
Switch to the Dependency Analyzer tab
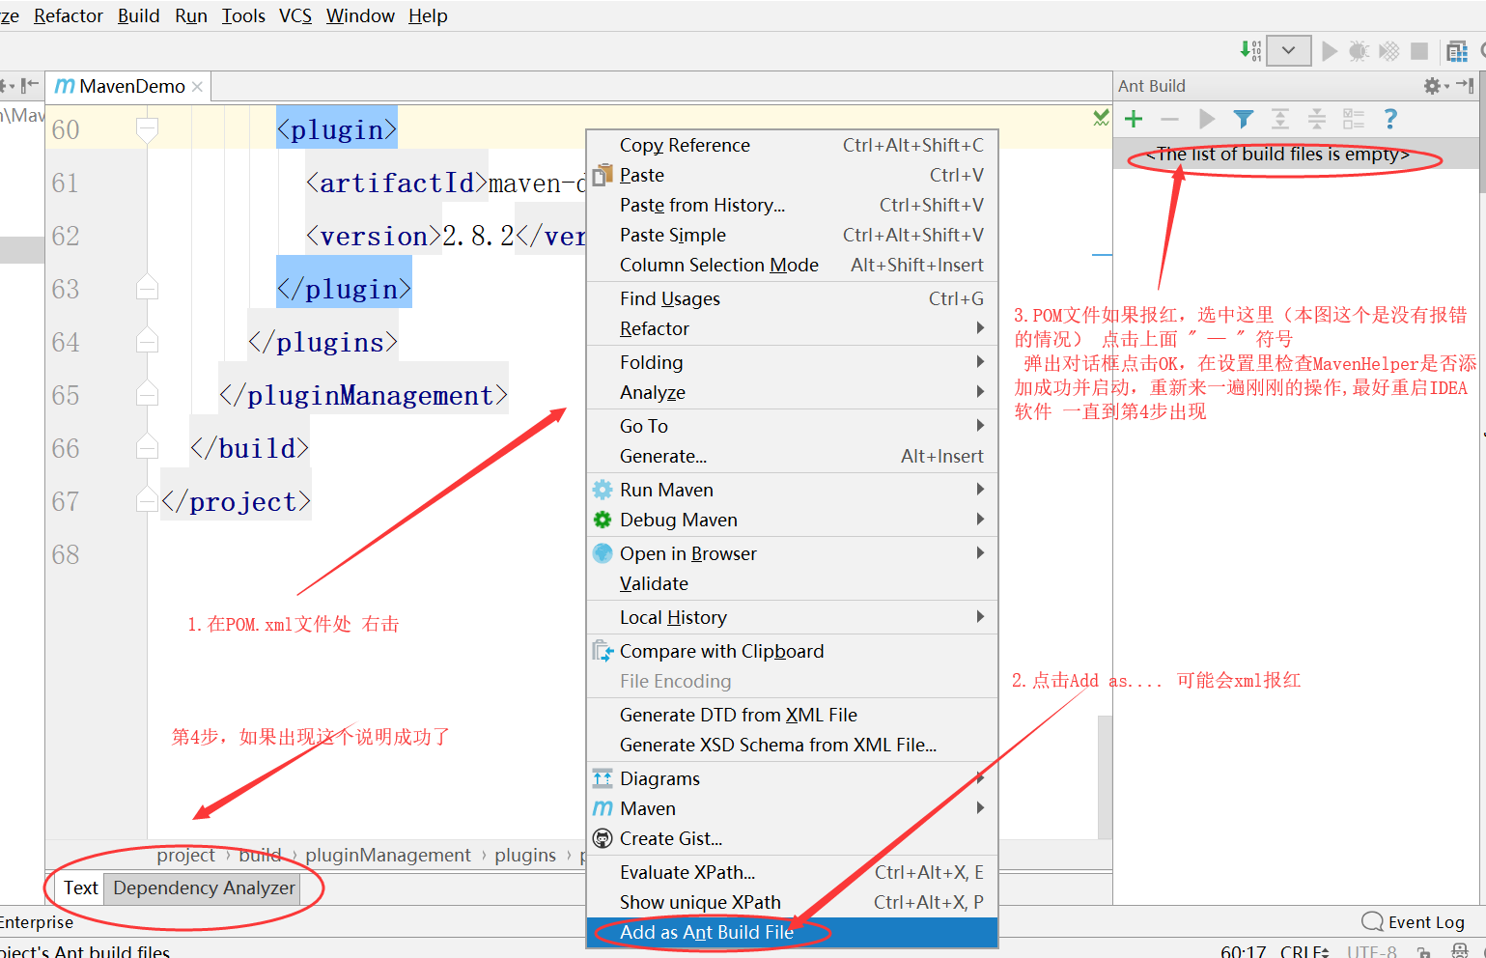tap(203, 888)
